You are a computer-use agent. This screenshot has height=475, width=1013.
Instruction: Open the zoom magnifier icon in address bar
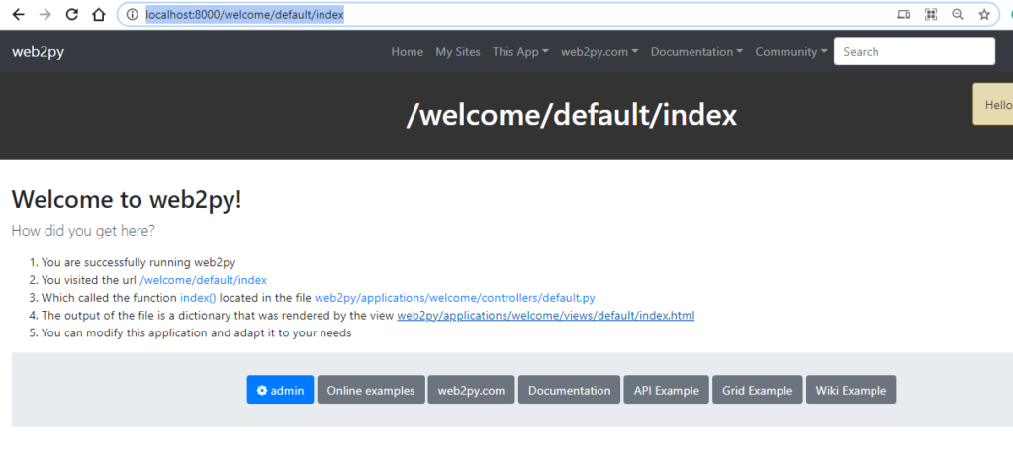pos(958,15)
